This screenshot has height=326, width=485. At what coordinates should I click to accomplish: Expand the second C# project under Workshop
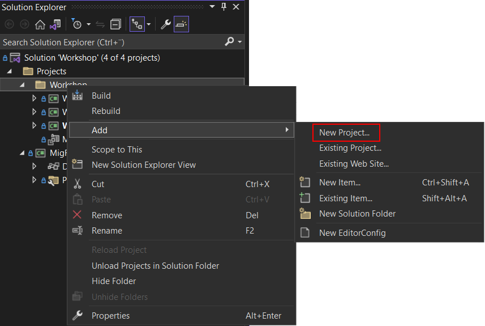point(34,112)
